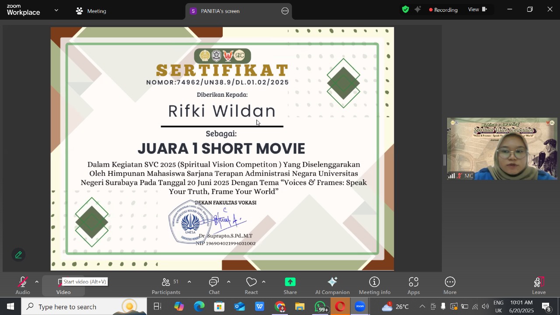Open the Chat panel

(214, 286)
